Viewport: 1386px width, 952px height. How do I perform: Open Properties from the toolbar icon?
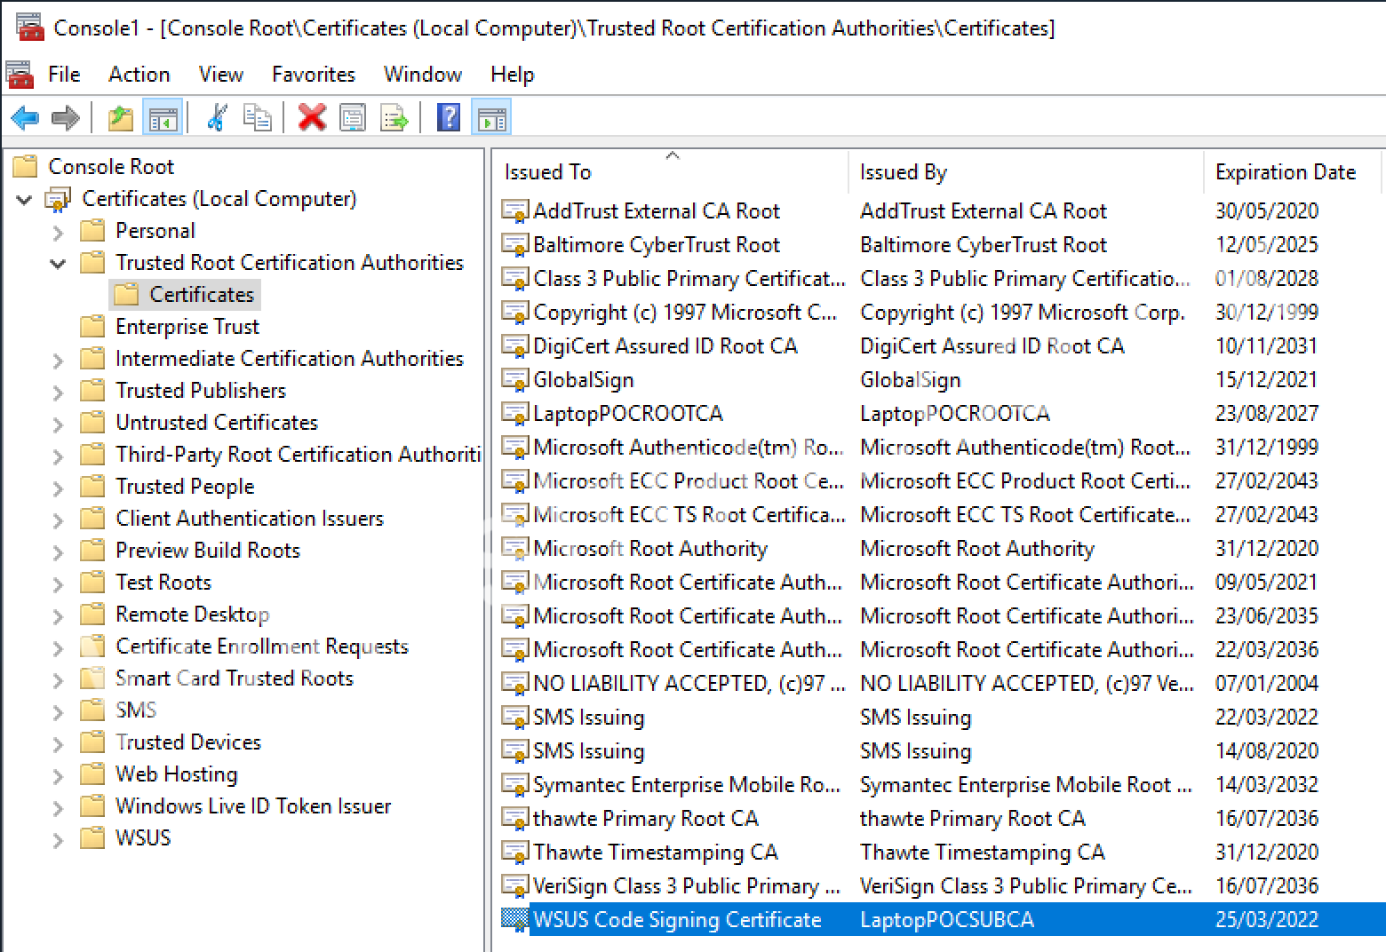353,117
